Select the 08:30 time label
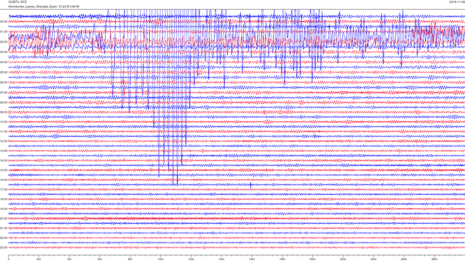Image resolution: width=465 pixels, height=261 pixels. click(4, 102)
